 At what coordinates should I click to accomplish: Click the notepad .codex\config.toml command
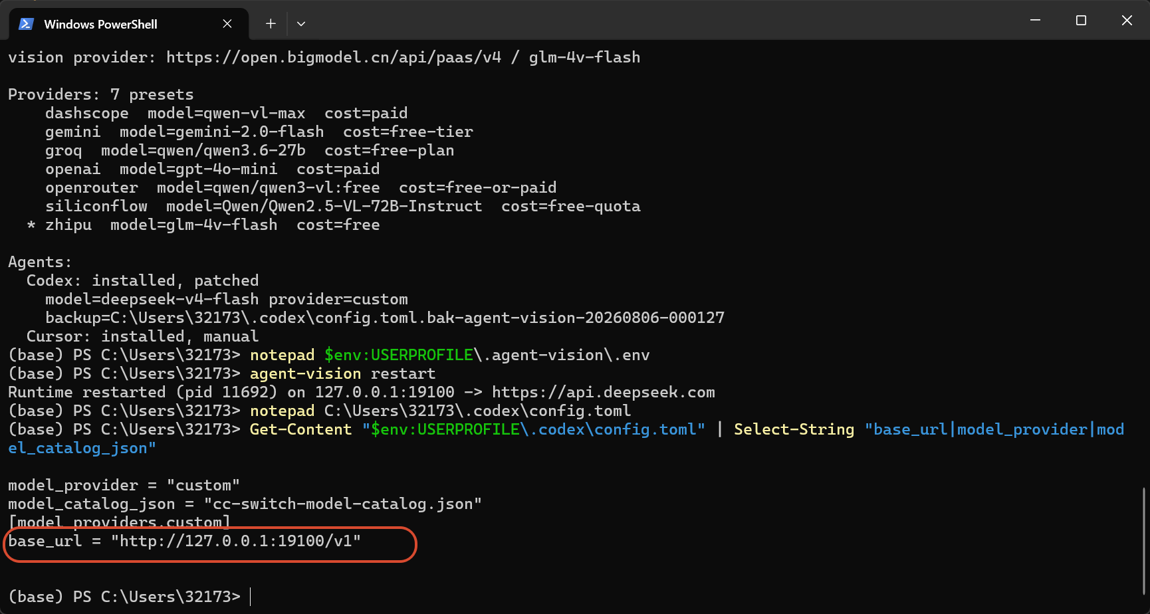[441, 411]
